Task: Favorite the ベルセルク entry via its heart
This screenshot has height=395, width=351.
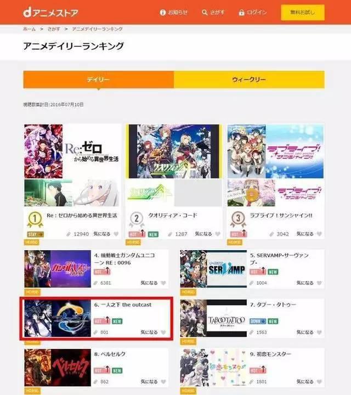Action: click(x=163, y=382)
